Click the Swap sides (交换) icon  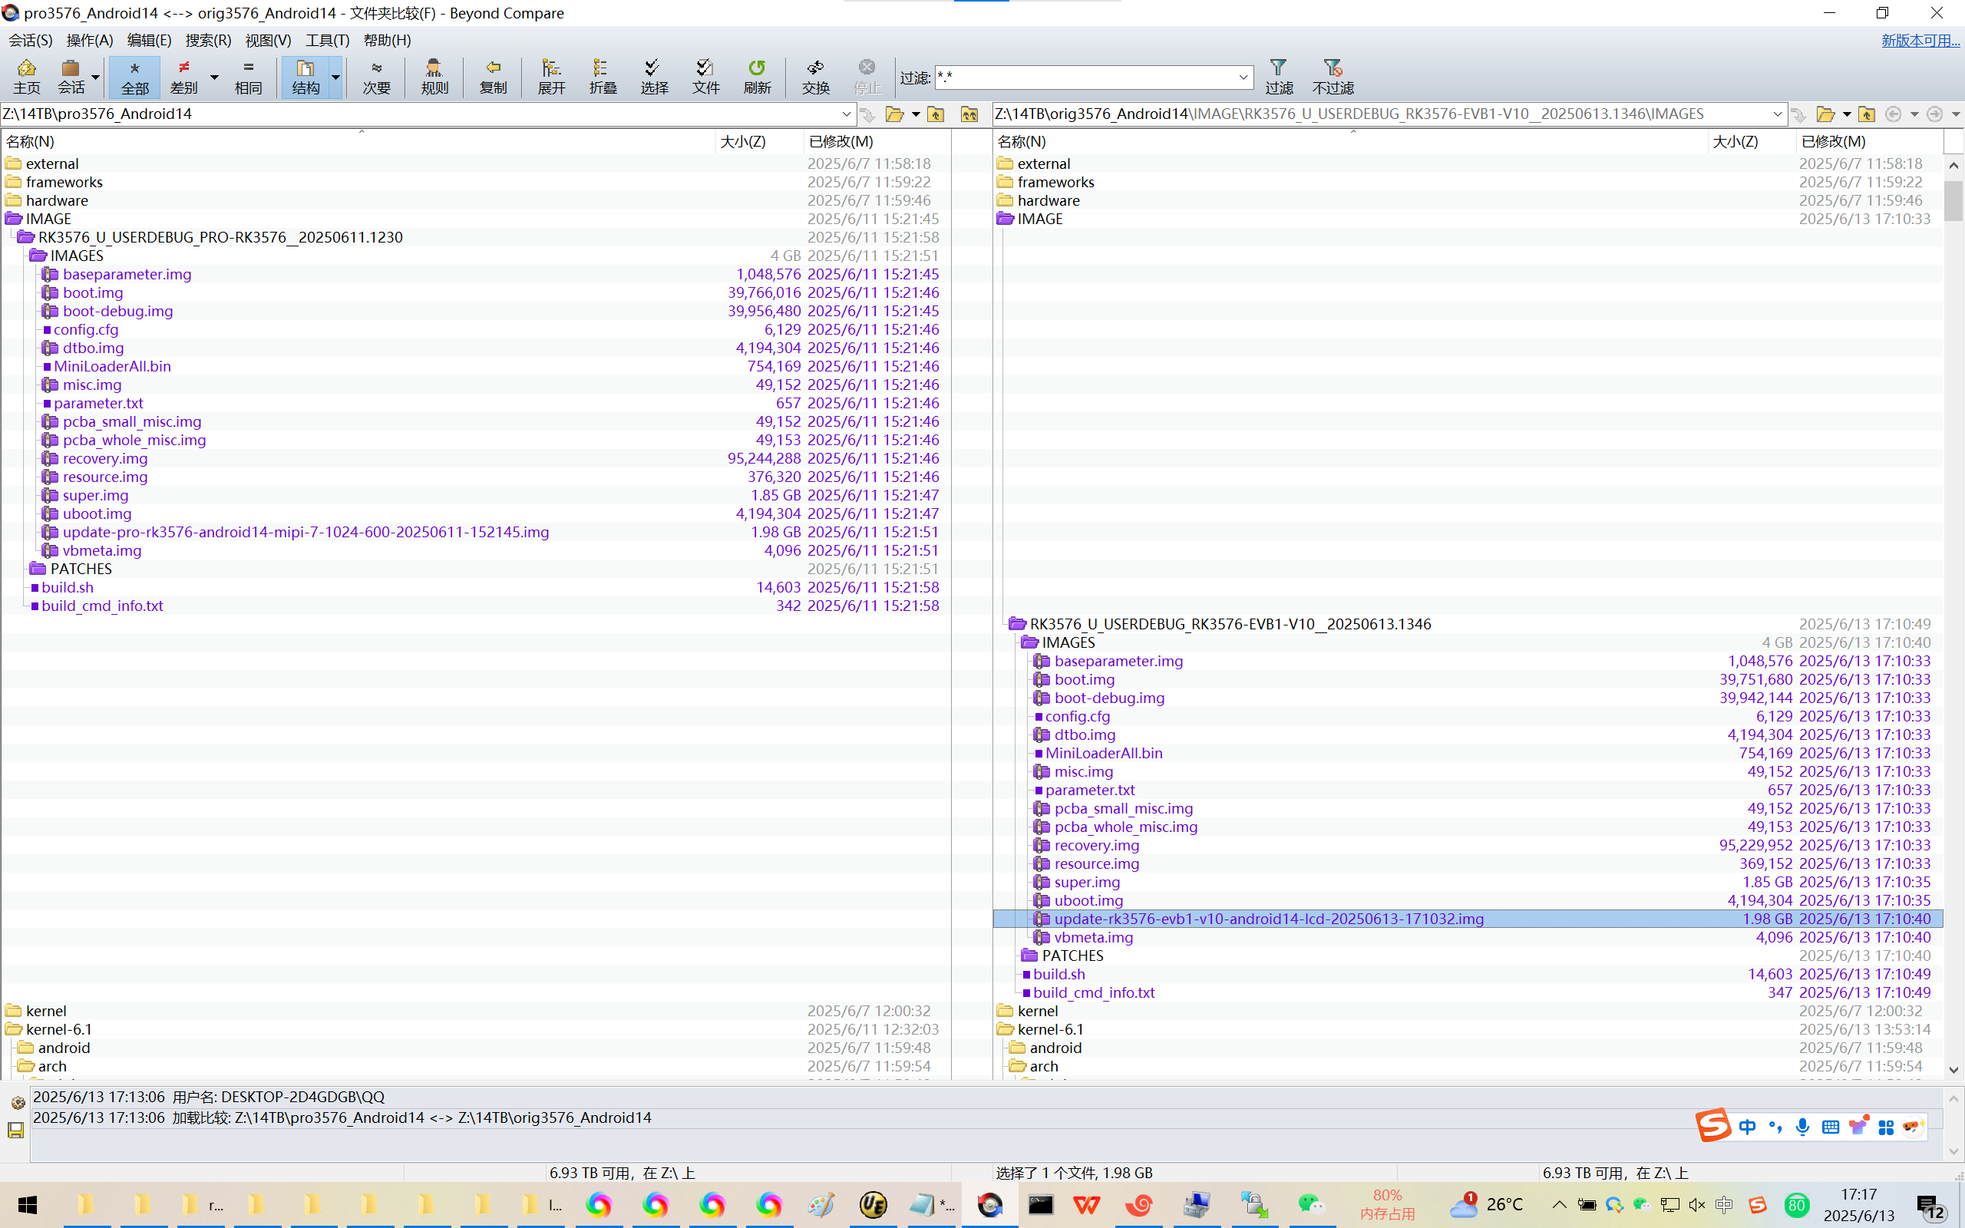click(815, 76)
